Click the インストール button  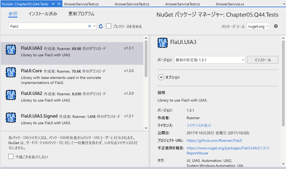click(263, 60)
